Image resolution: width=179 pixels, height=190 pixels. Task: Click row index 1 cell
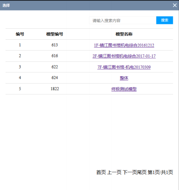[x=20, y=45]
